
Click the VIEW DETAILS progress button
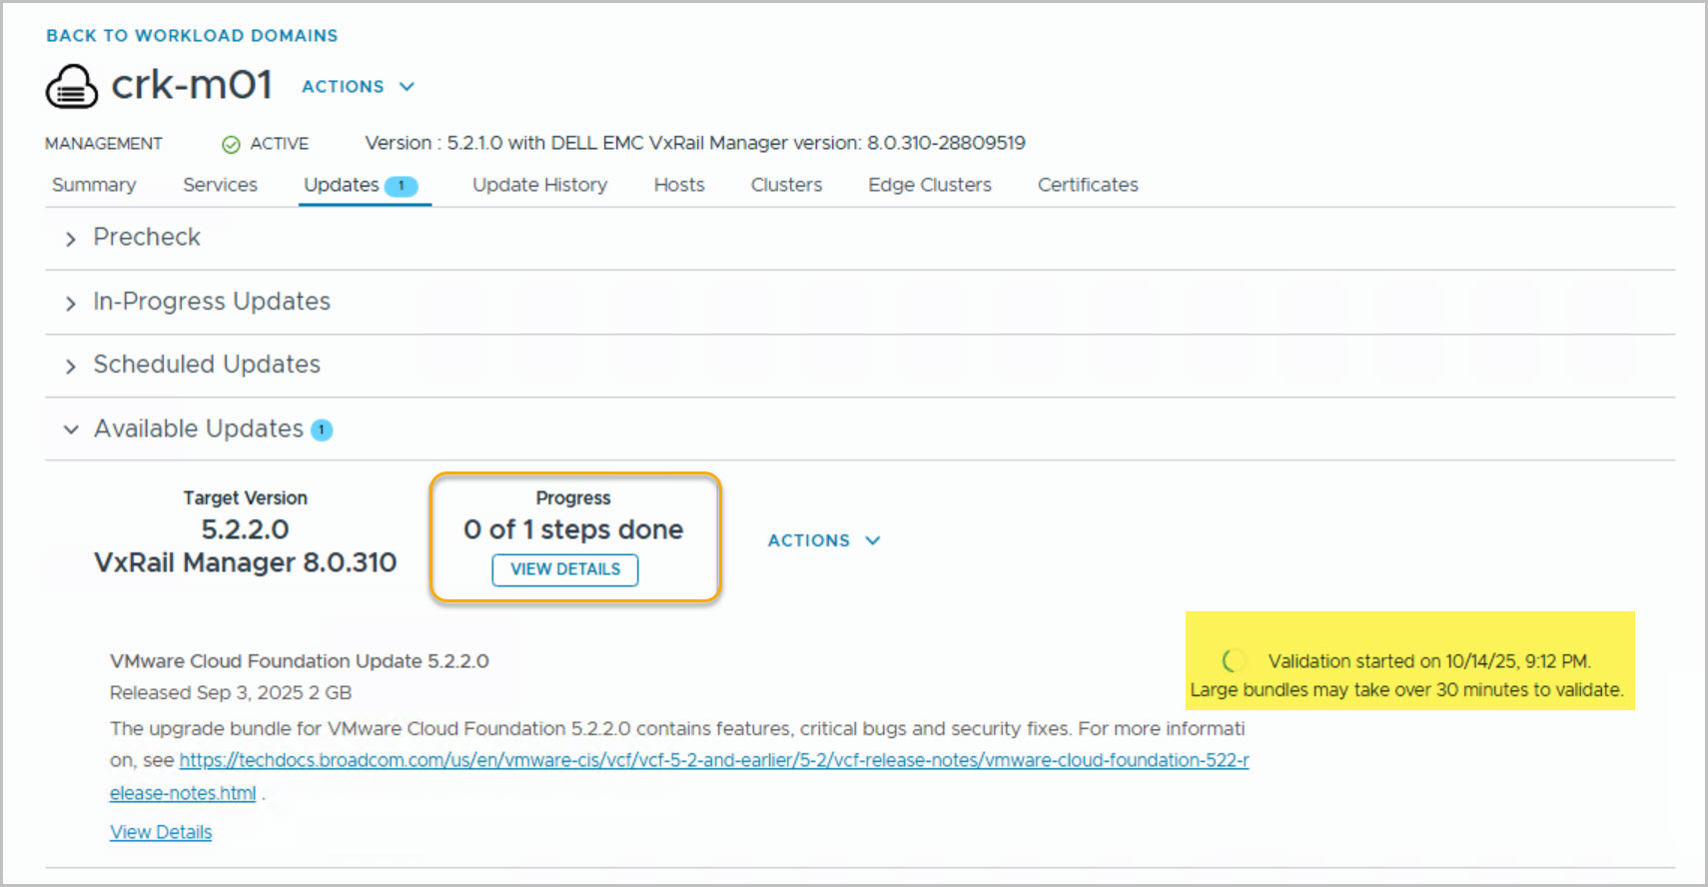point(565,569)
